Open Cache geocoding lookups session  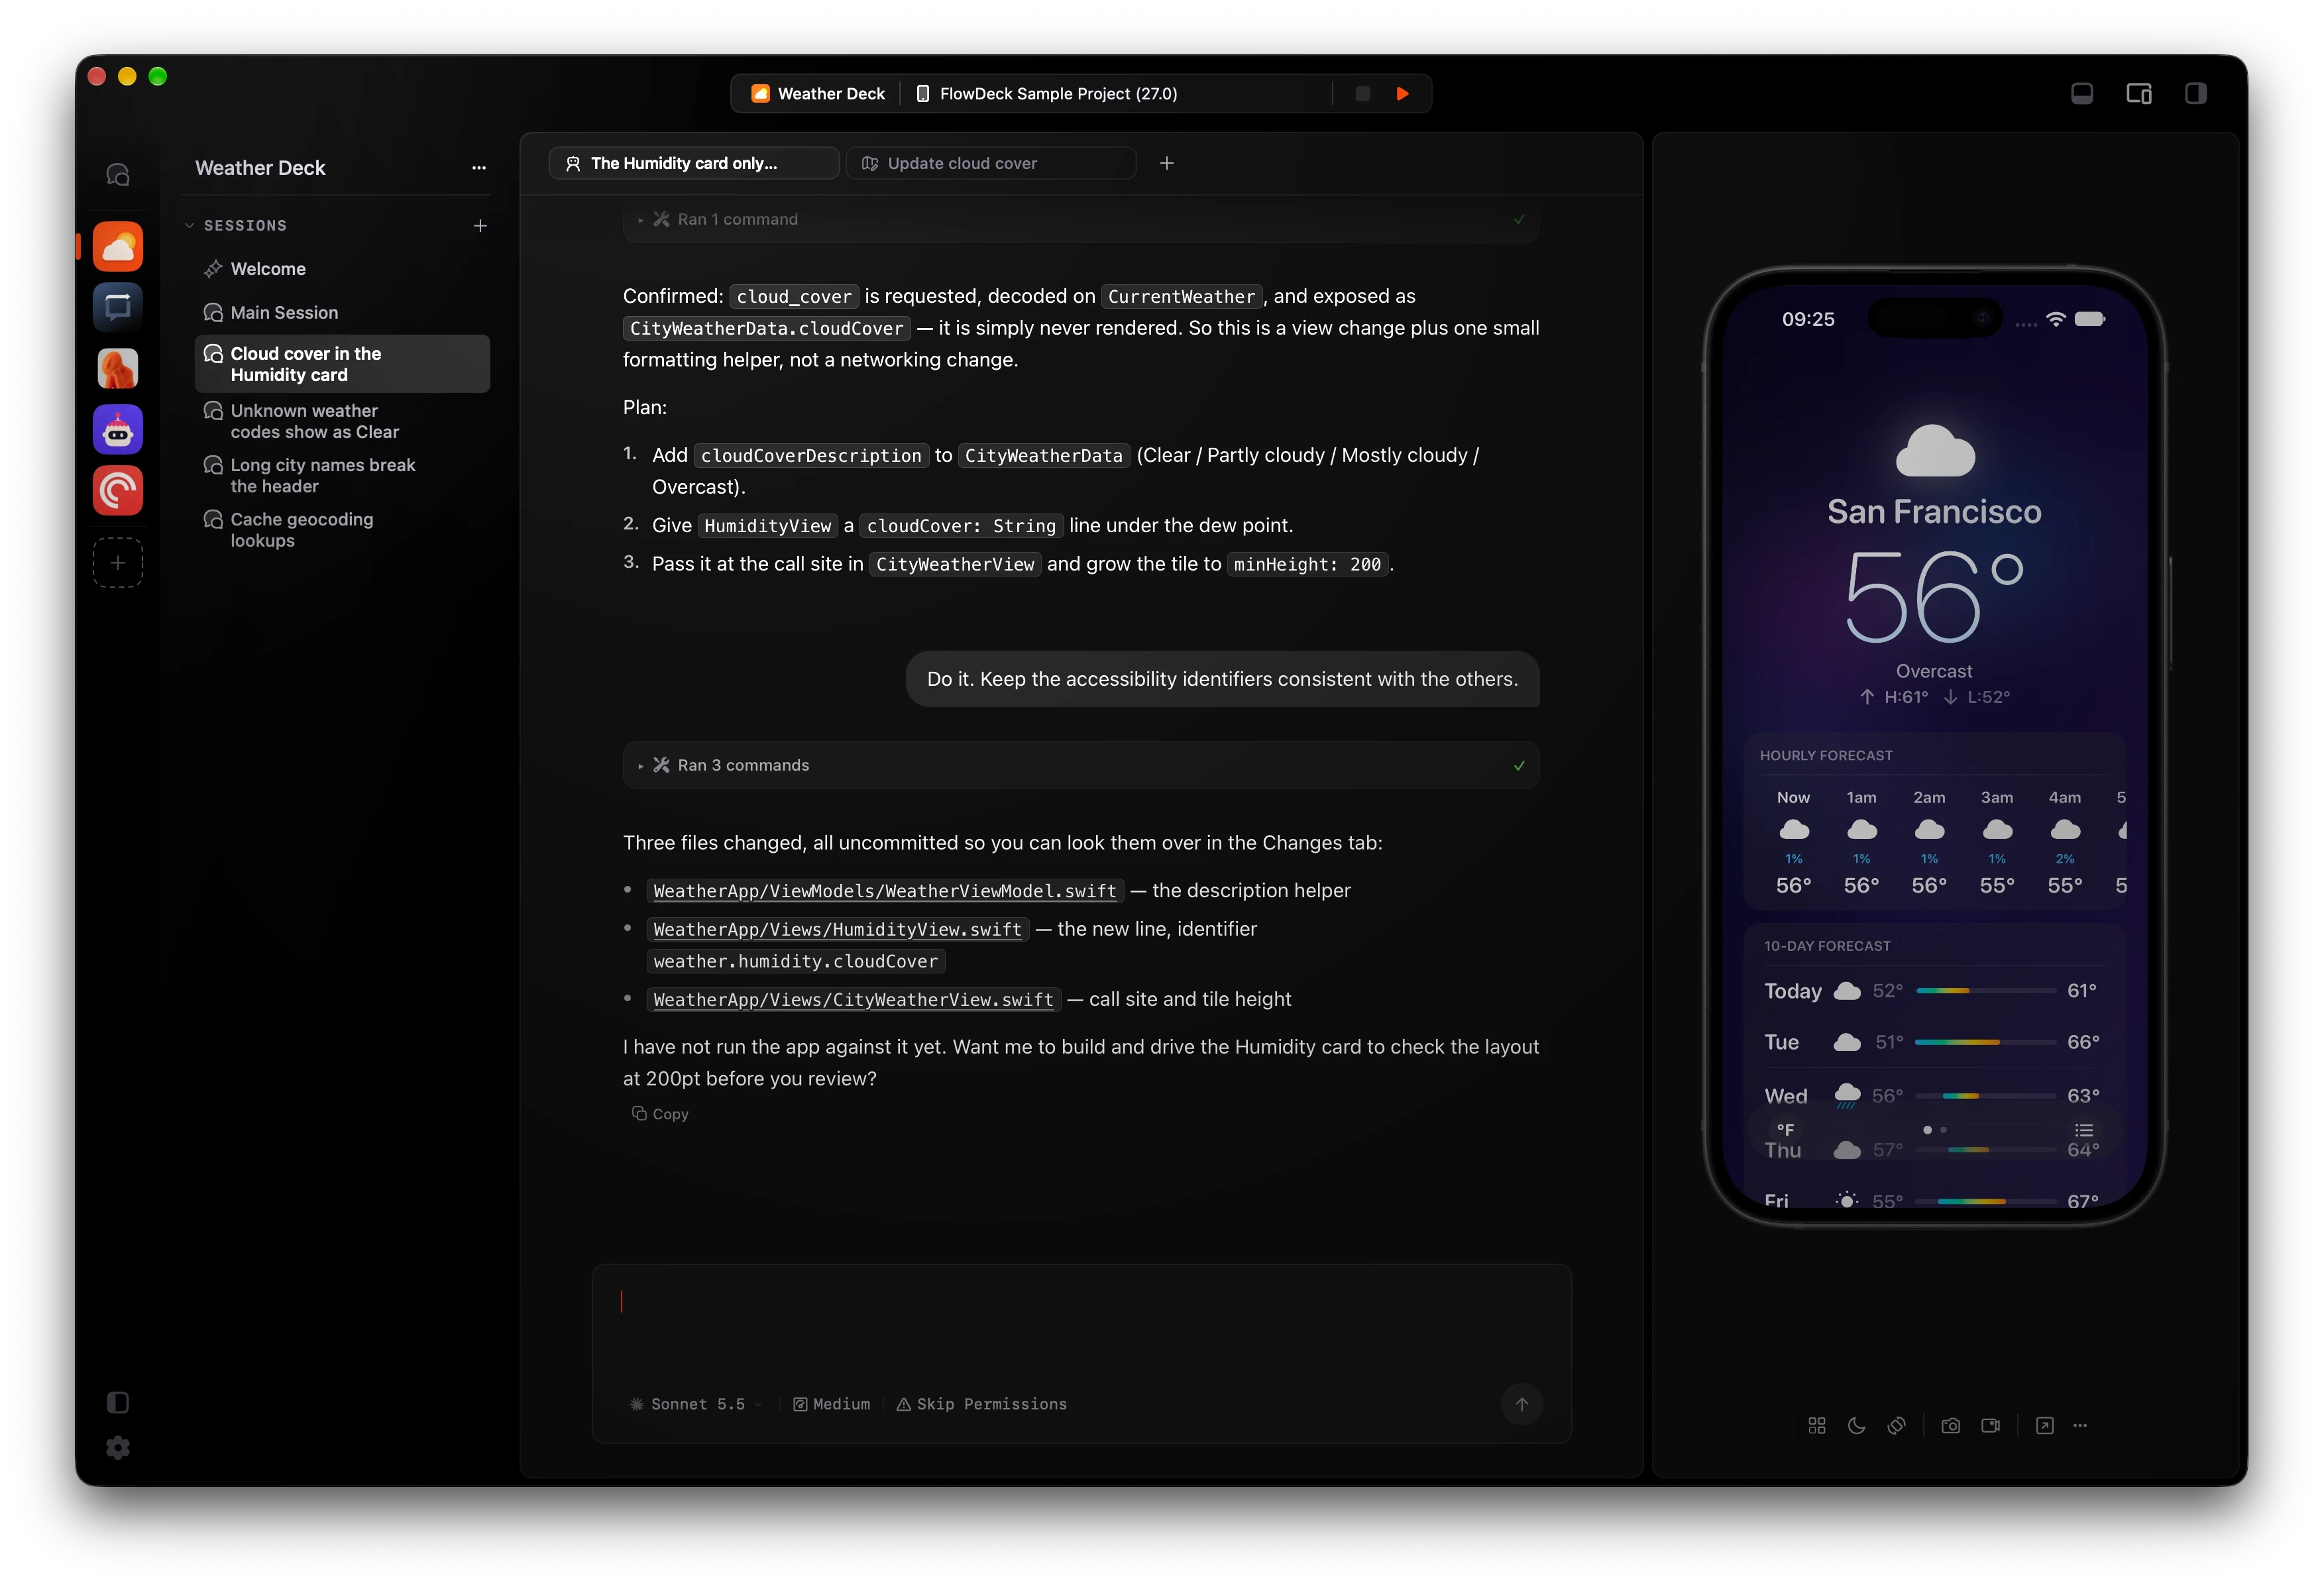coord(342,530)
